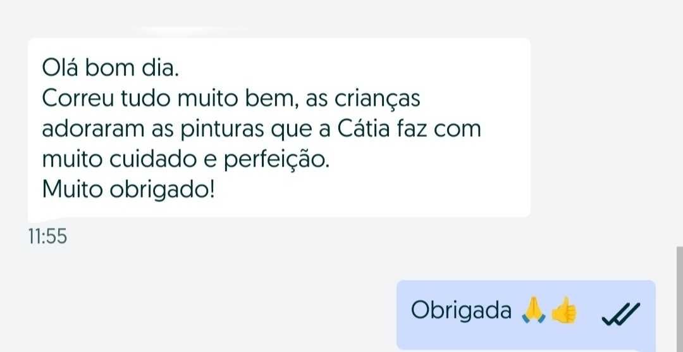This screenshot has width=683, height=352.
Task: Click the 11:55 message timestamp
Action: [47, 237]
